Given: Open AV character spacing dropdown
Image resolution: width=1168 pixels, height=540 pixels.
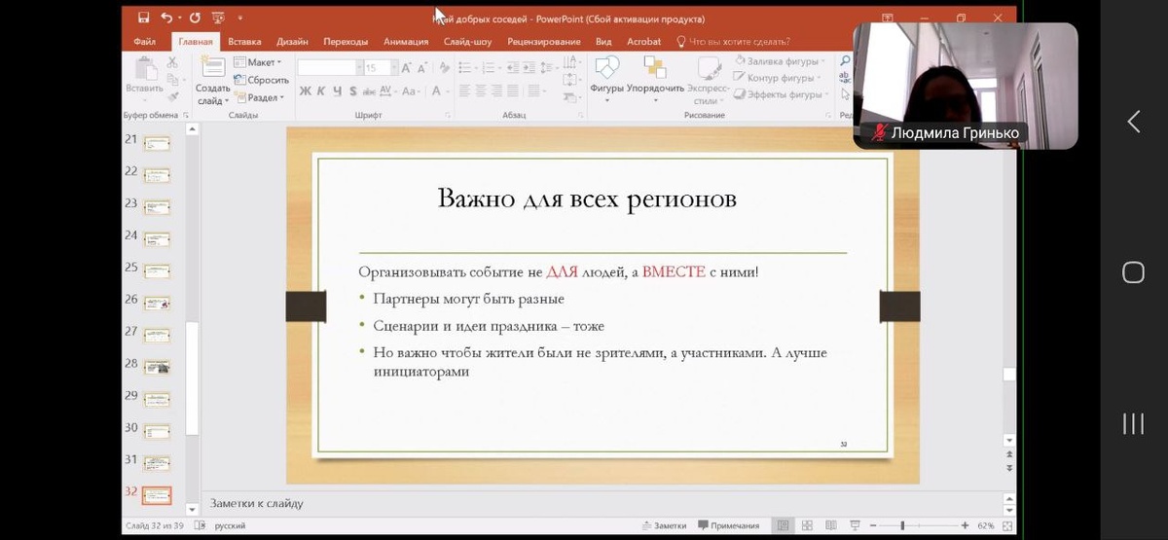Looking at the screenshot, I should pyautogui.click(x=386, y=90).
